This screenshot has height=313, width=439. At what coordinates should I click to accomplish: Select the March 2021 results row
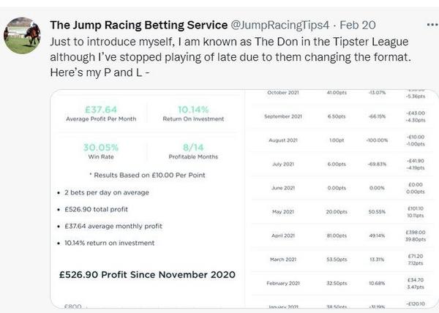coord(342,260)
